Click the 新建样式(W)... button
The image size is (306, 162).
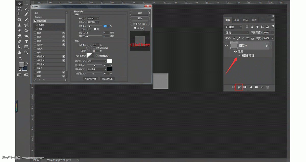point(140,24)
